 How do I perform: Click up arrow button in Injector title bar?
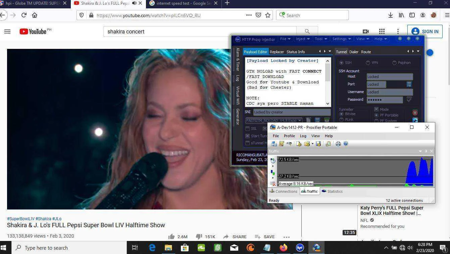pyautogui.click(x=408, y=39)
